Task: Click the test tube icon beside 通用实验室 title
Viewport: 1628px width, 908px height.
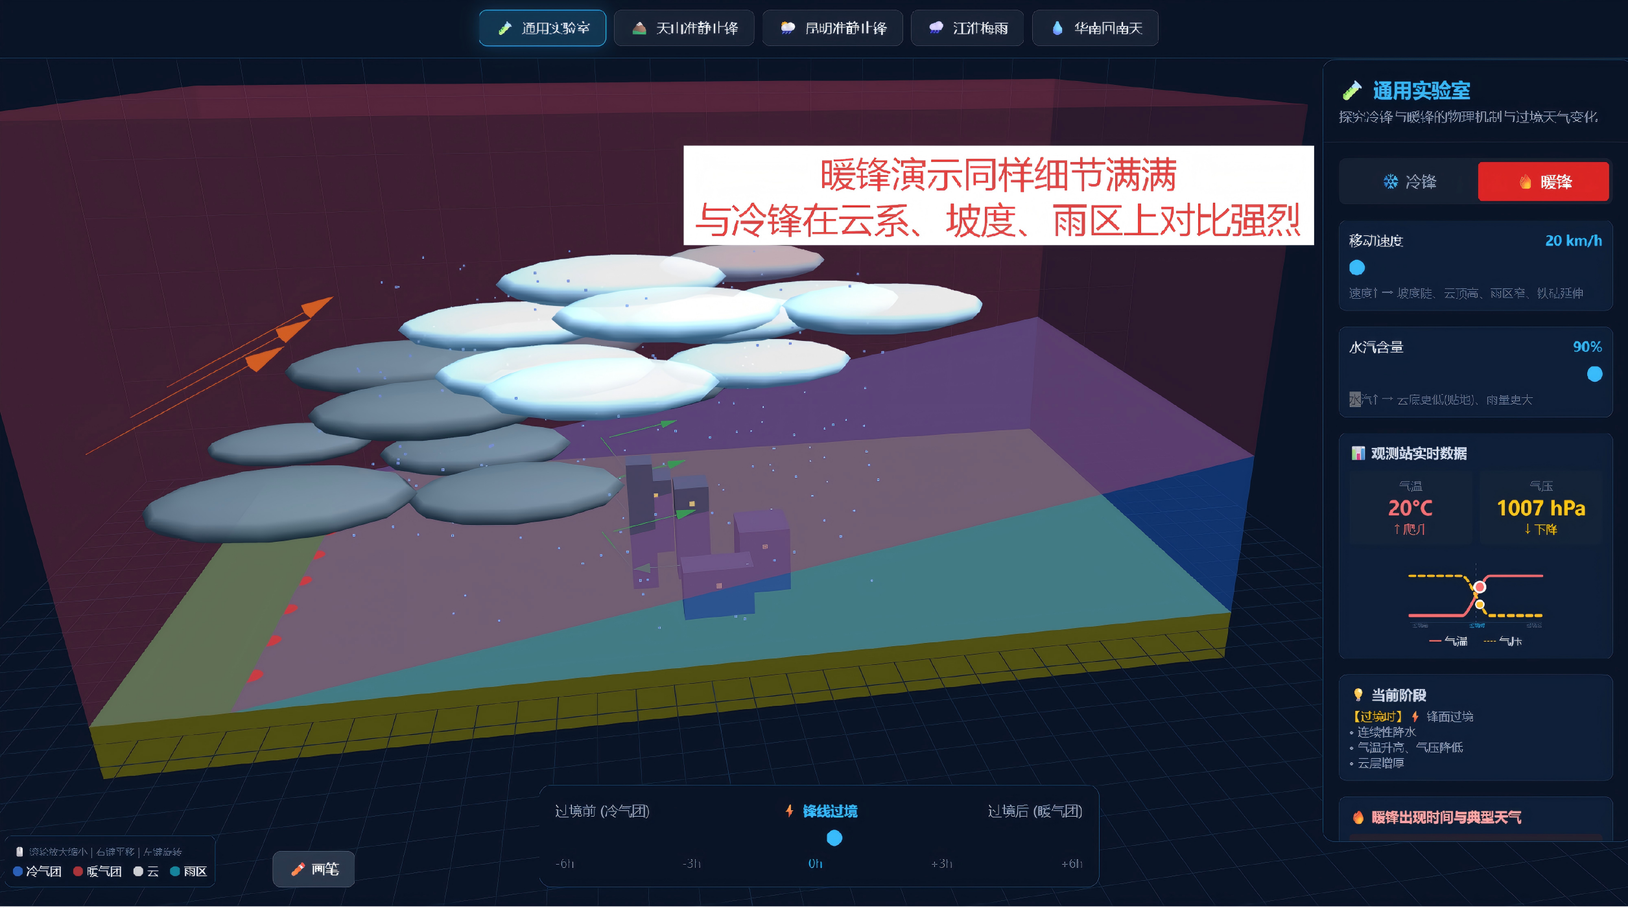Action: pyautogui.click(x=1352, y=91)
